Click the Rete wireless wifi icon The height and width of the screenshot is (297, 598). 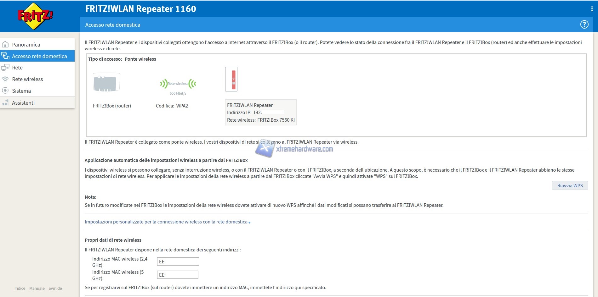pyautogui.click(x=5, y=79)
